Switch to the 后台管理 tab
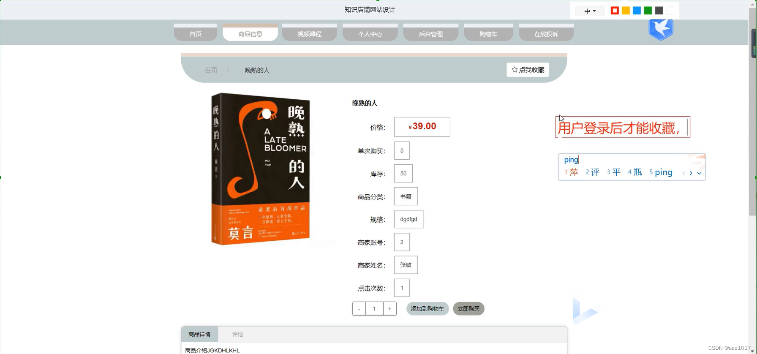757x354 pixels. (431, 33)
